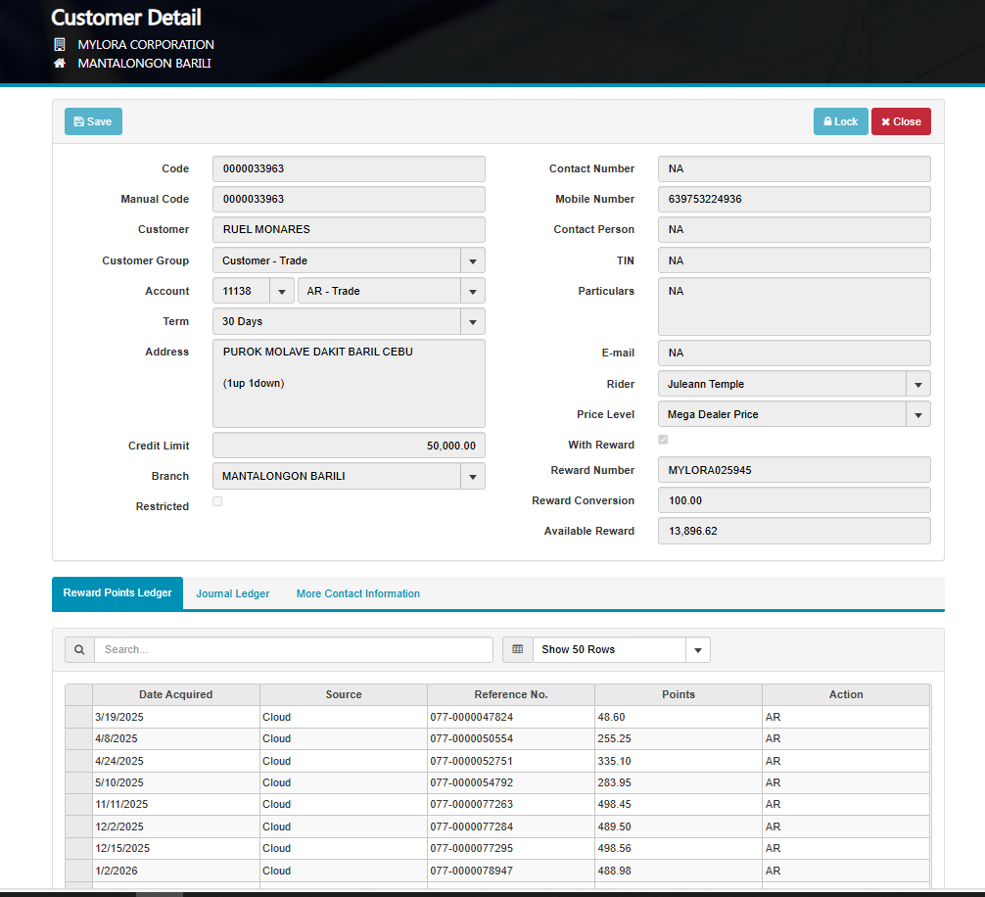Open the Show 50 Rows dropdown
The width and height of the screenshot is (985, 897).
pos(697,650)
